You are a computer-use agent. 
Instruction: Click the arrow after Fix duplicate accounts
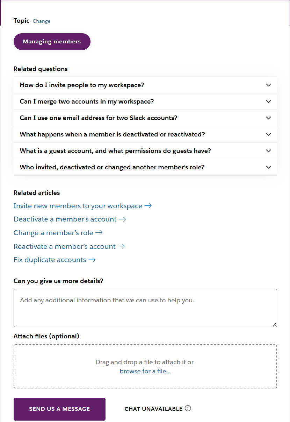point(92,260)
